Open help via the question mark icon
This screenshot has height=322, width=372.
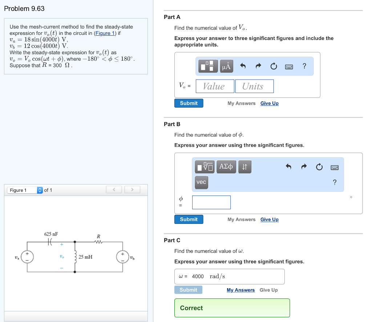[x=335, y=182]
